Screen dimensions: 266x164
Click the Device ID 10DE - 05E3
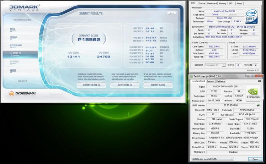[x=213, y=110]
